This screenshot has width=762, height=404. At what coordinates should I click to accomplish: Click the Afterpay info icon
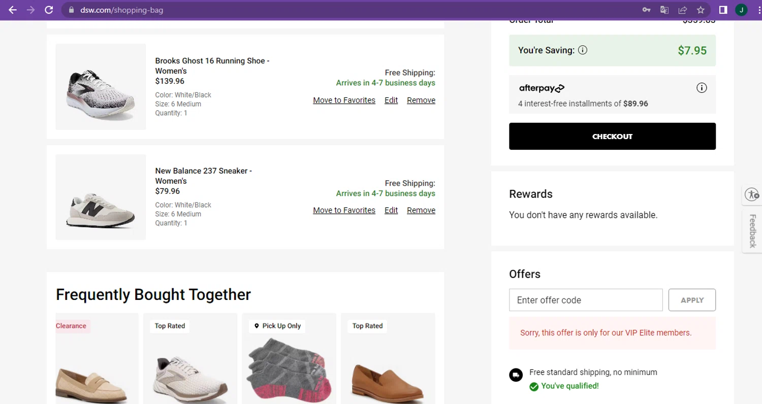[x=702, y=88]
